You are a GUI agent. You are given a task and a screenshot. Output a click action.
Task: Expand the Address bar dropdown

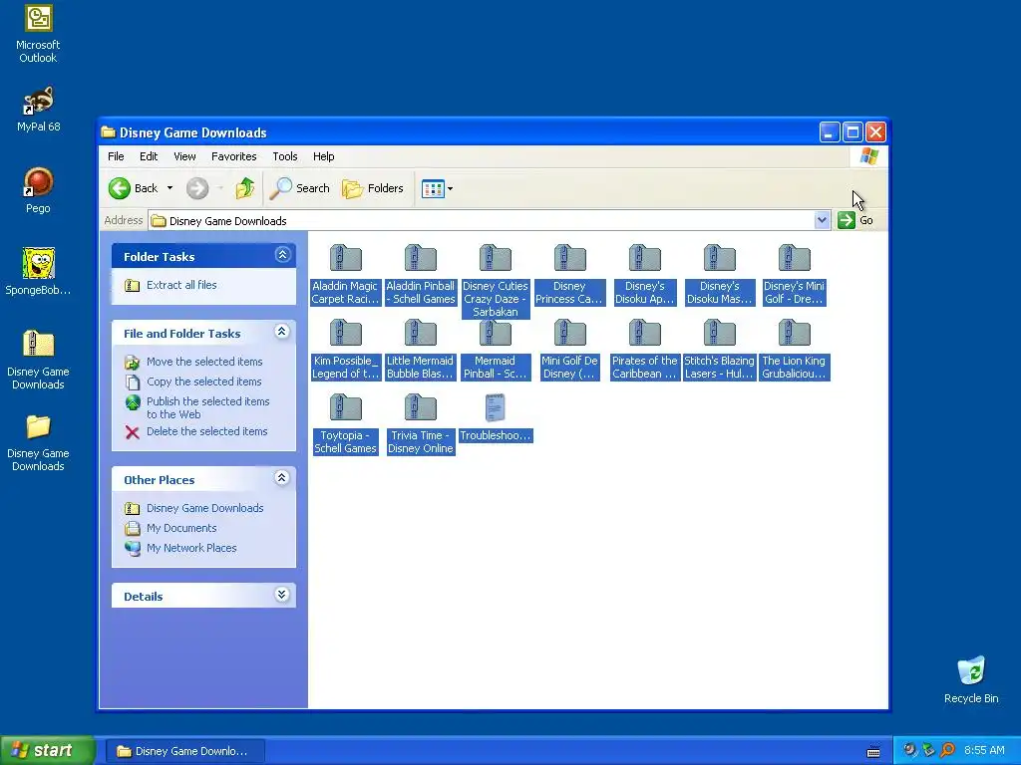click(x=822, y=220)
